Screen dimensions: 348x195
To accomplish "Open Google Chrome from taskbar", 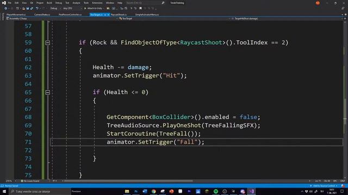I will [153, 191].
